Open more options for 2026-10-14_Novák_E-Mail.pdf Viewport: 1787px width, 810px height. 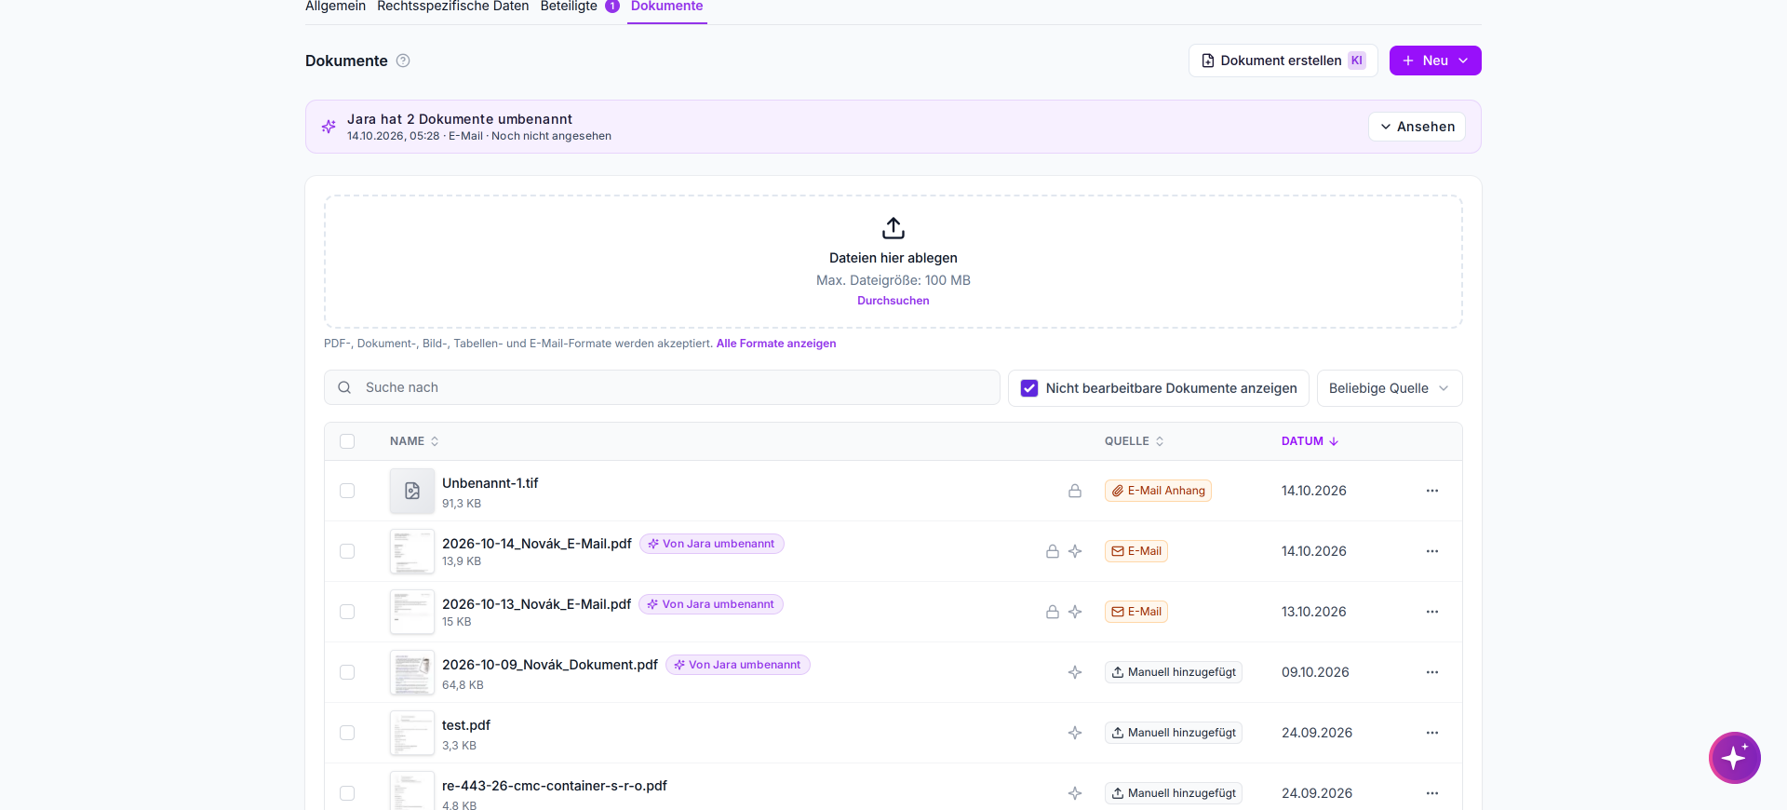1432,551
